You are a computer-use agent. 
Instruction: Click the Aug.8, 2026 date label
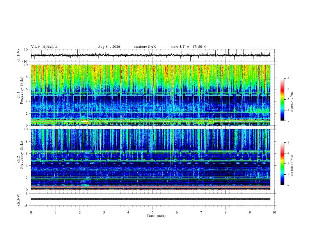coord(109,47)
